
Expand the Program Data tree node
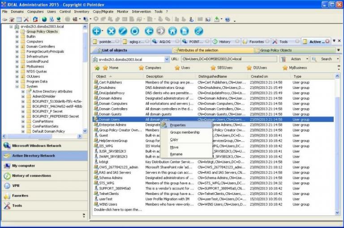17,81
